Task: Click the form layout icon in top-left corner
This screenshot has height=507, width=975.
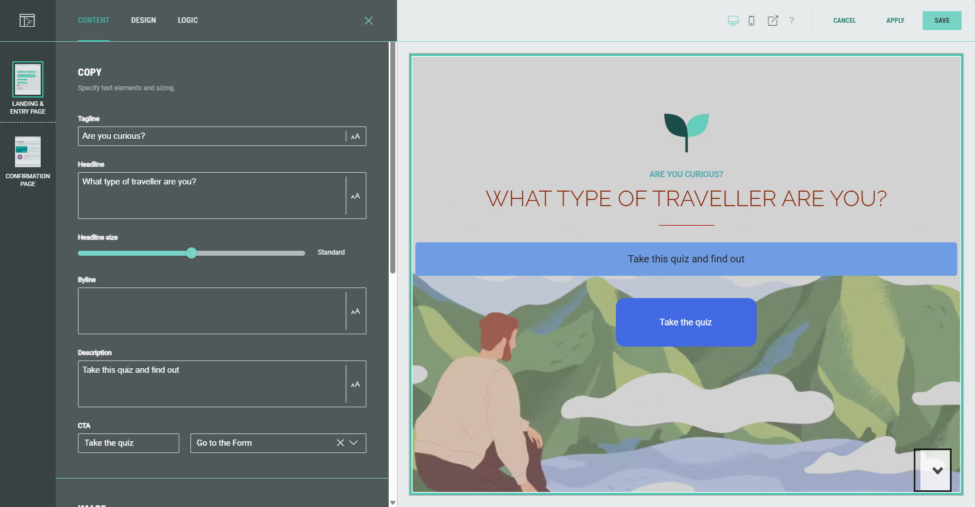Action: pos(27,21)
